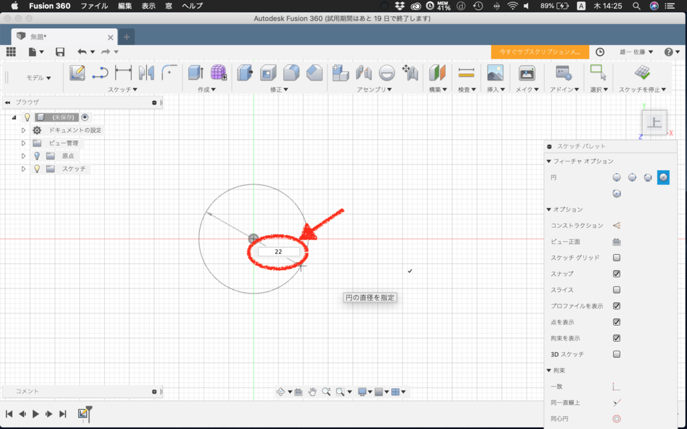Open the 雄一 佐藤 account menu

pos(636,52)
